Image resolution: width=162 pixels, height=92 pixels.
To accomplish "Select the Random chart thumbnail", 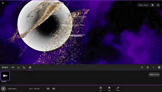I will point(5,76).
